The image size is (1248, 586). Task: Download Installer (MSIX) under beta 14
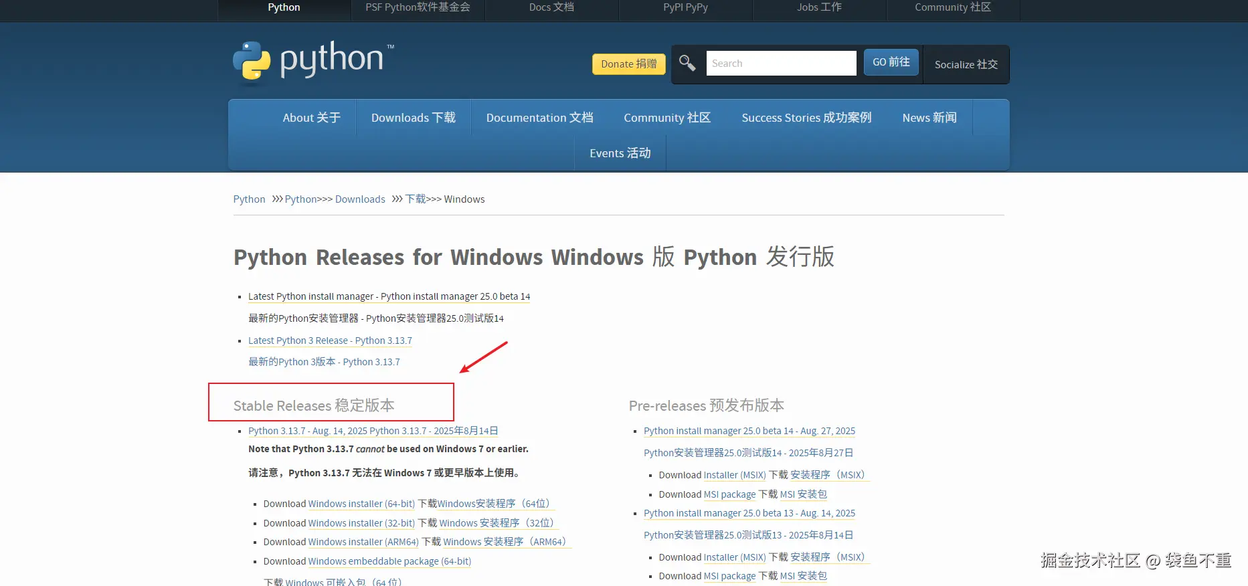click(735, 475)
